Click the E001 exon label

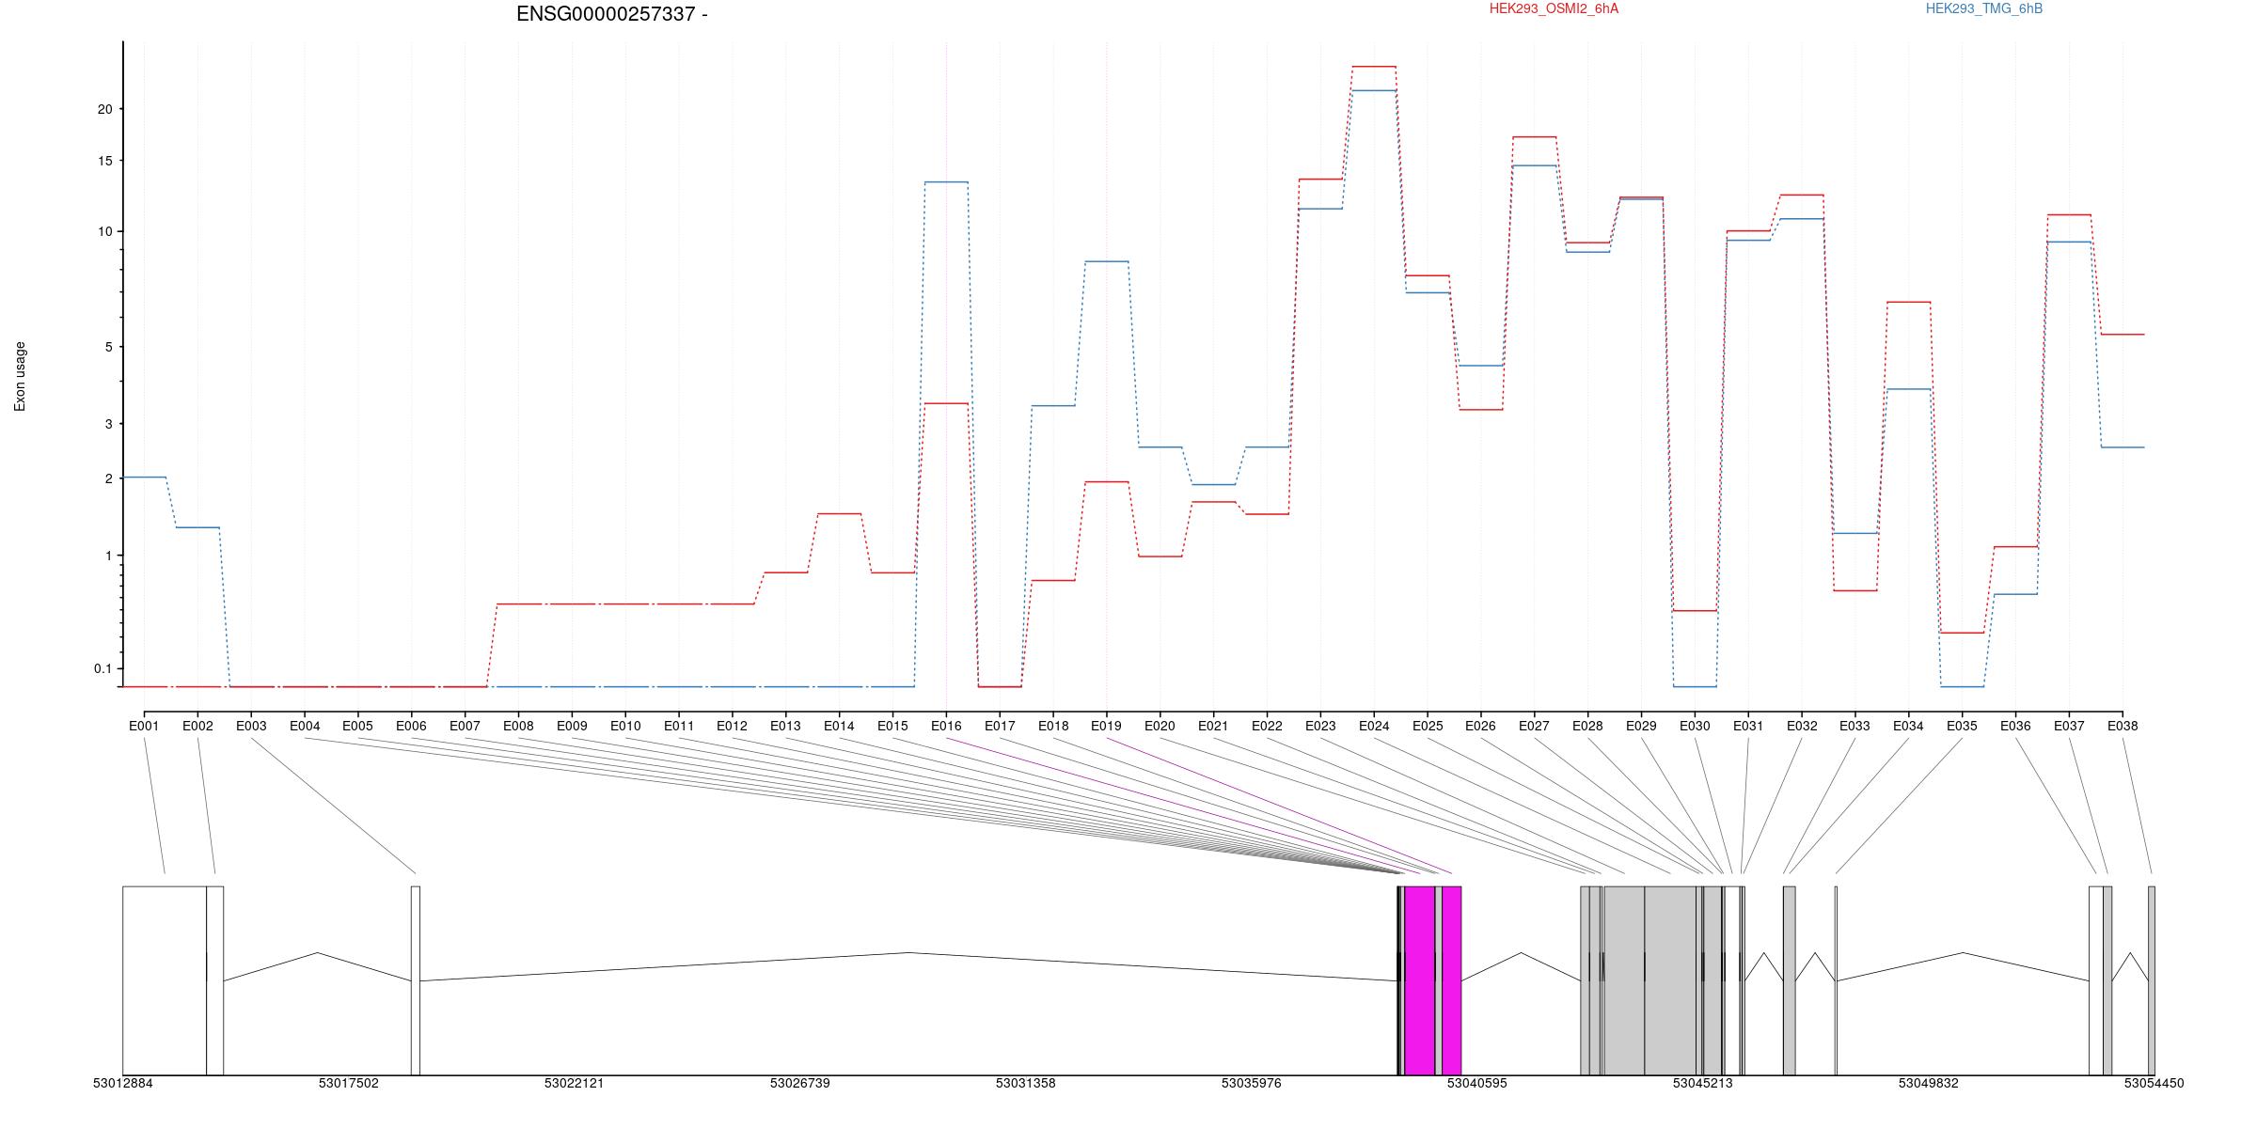[x=144, y=726]
